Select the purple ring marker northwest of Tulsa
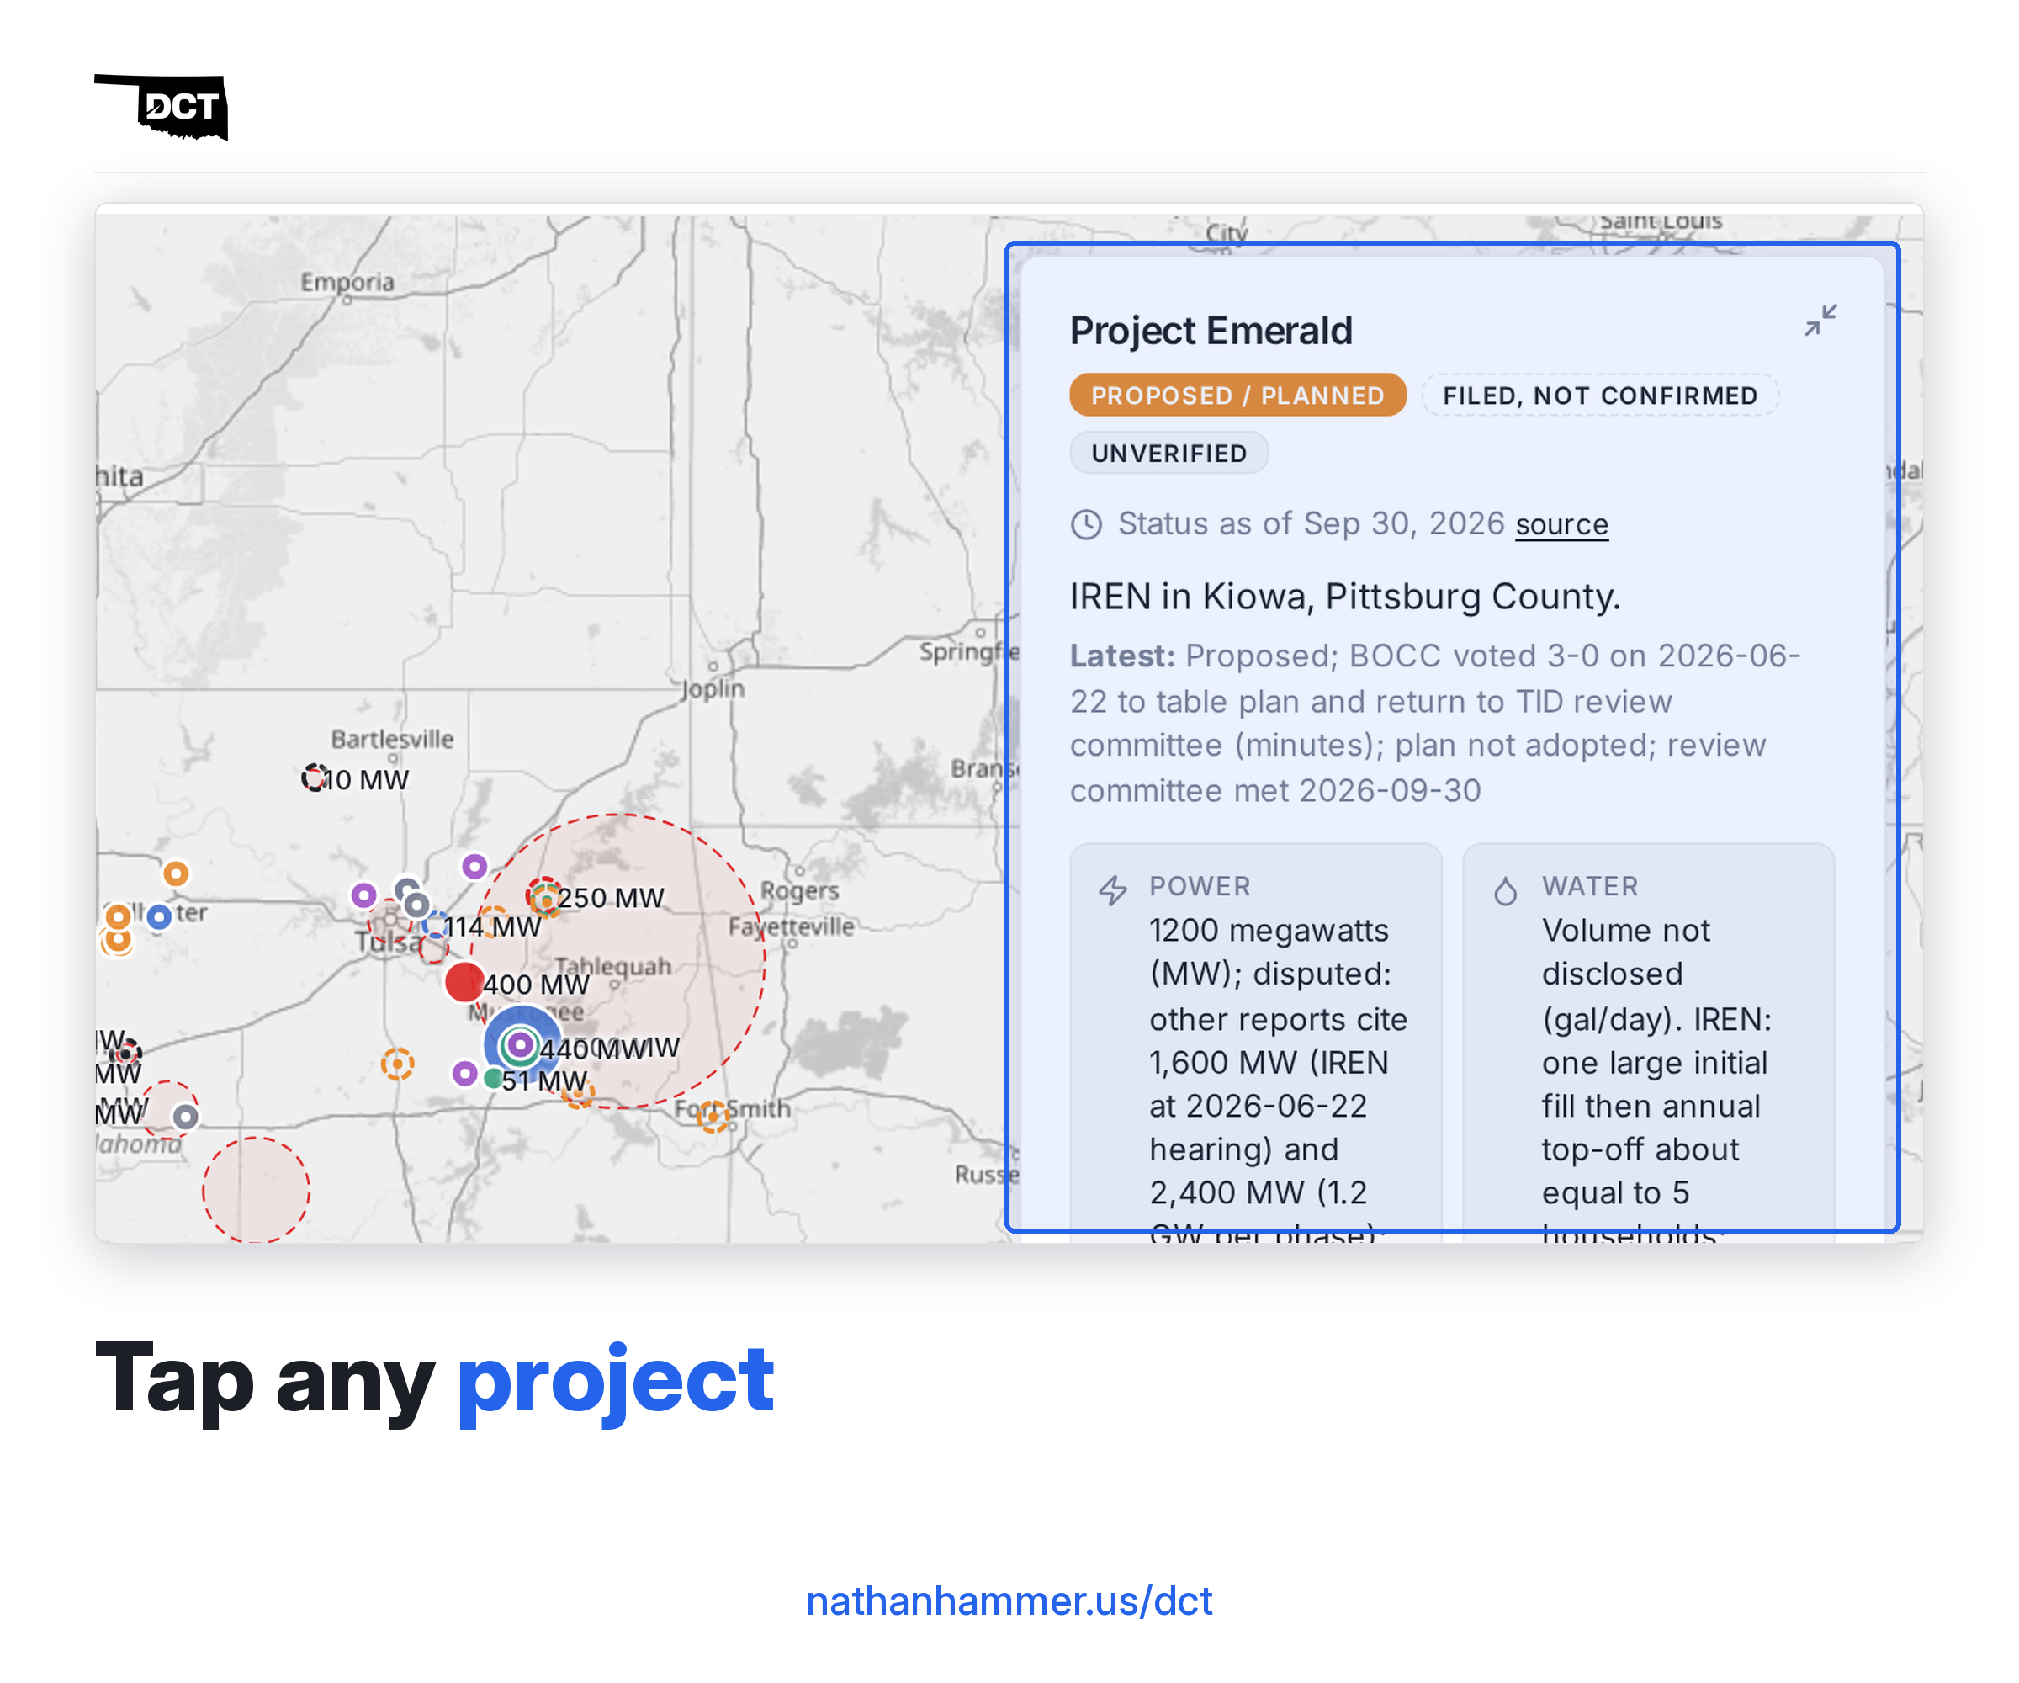2019x1683 pixels. (x=363, y=895)
